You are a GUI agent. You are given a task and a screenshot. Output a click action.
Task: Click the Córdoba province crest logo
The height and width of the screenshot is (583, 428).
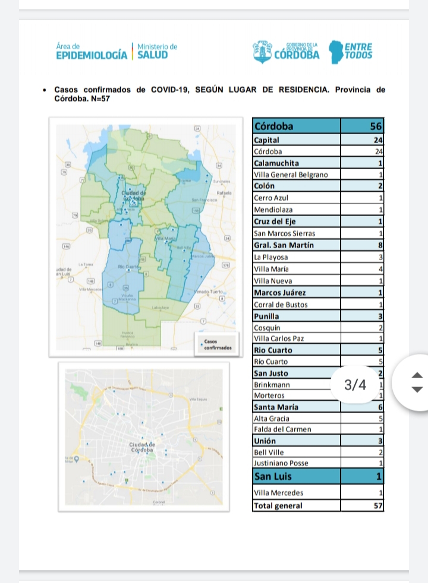point(287,52)
